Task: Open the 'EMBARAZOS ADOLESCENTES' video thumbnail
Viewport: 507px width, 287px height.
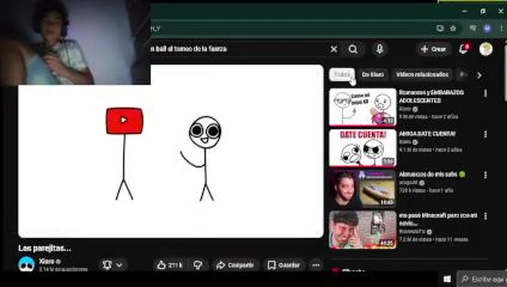Action: point(363,107)
